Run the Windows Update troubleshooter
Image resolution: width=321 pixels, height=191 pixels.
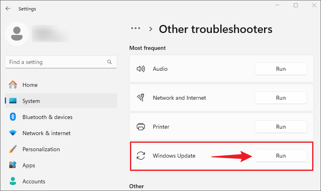click(280, 156)
